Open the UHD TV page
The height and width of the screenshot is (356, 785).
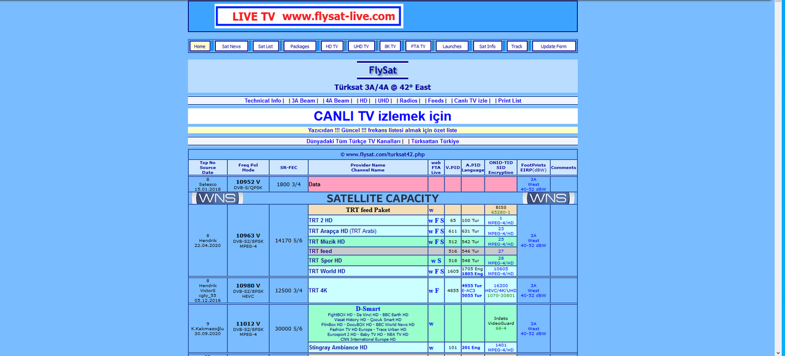(361, 46)
